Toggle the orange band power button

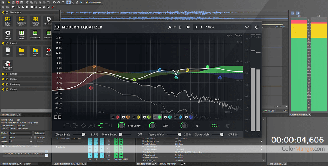coord(123,117)
